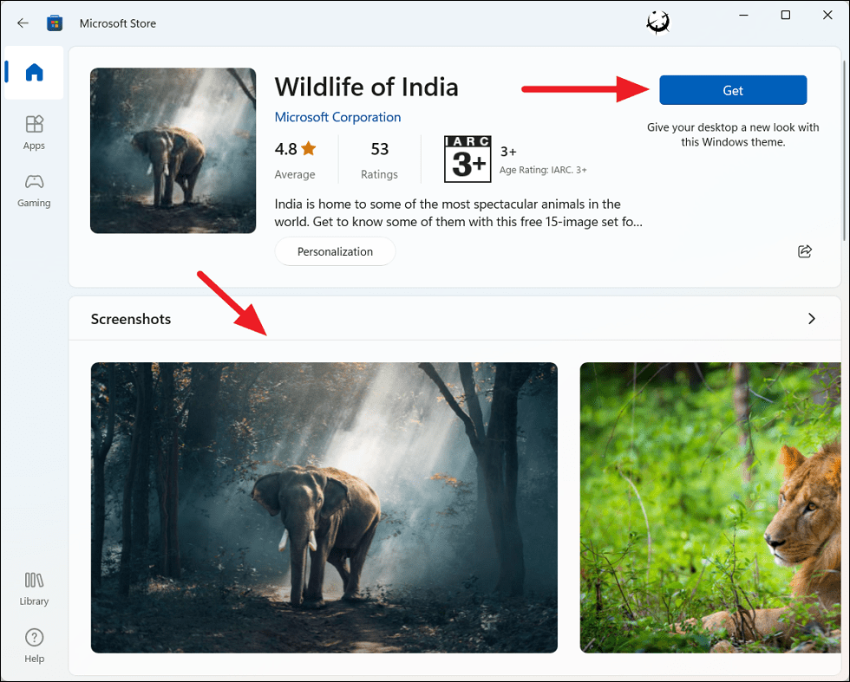
Task: Click the truncated theme description text
Action: tap(459, 213)
